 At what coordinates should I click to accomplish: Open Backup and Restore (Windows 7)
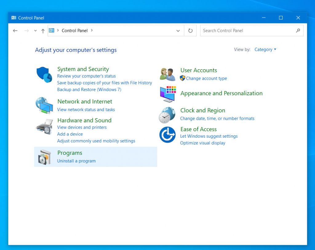(89, 89)
